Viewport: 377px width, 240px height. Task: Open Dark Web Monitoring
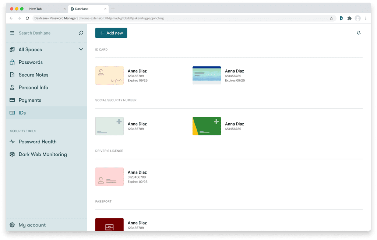click(x=43, y=154)
